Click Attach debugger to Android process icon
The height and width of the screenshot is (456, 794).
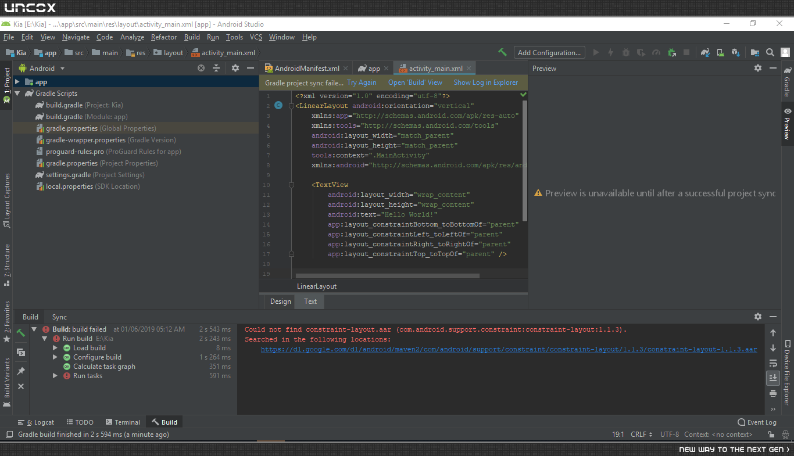click(671, 52)
